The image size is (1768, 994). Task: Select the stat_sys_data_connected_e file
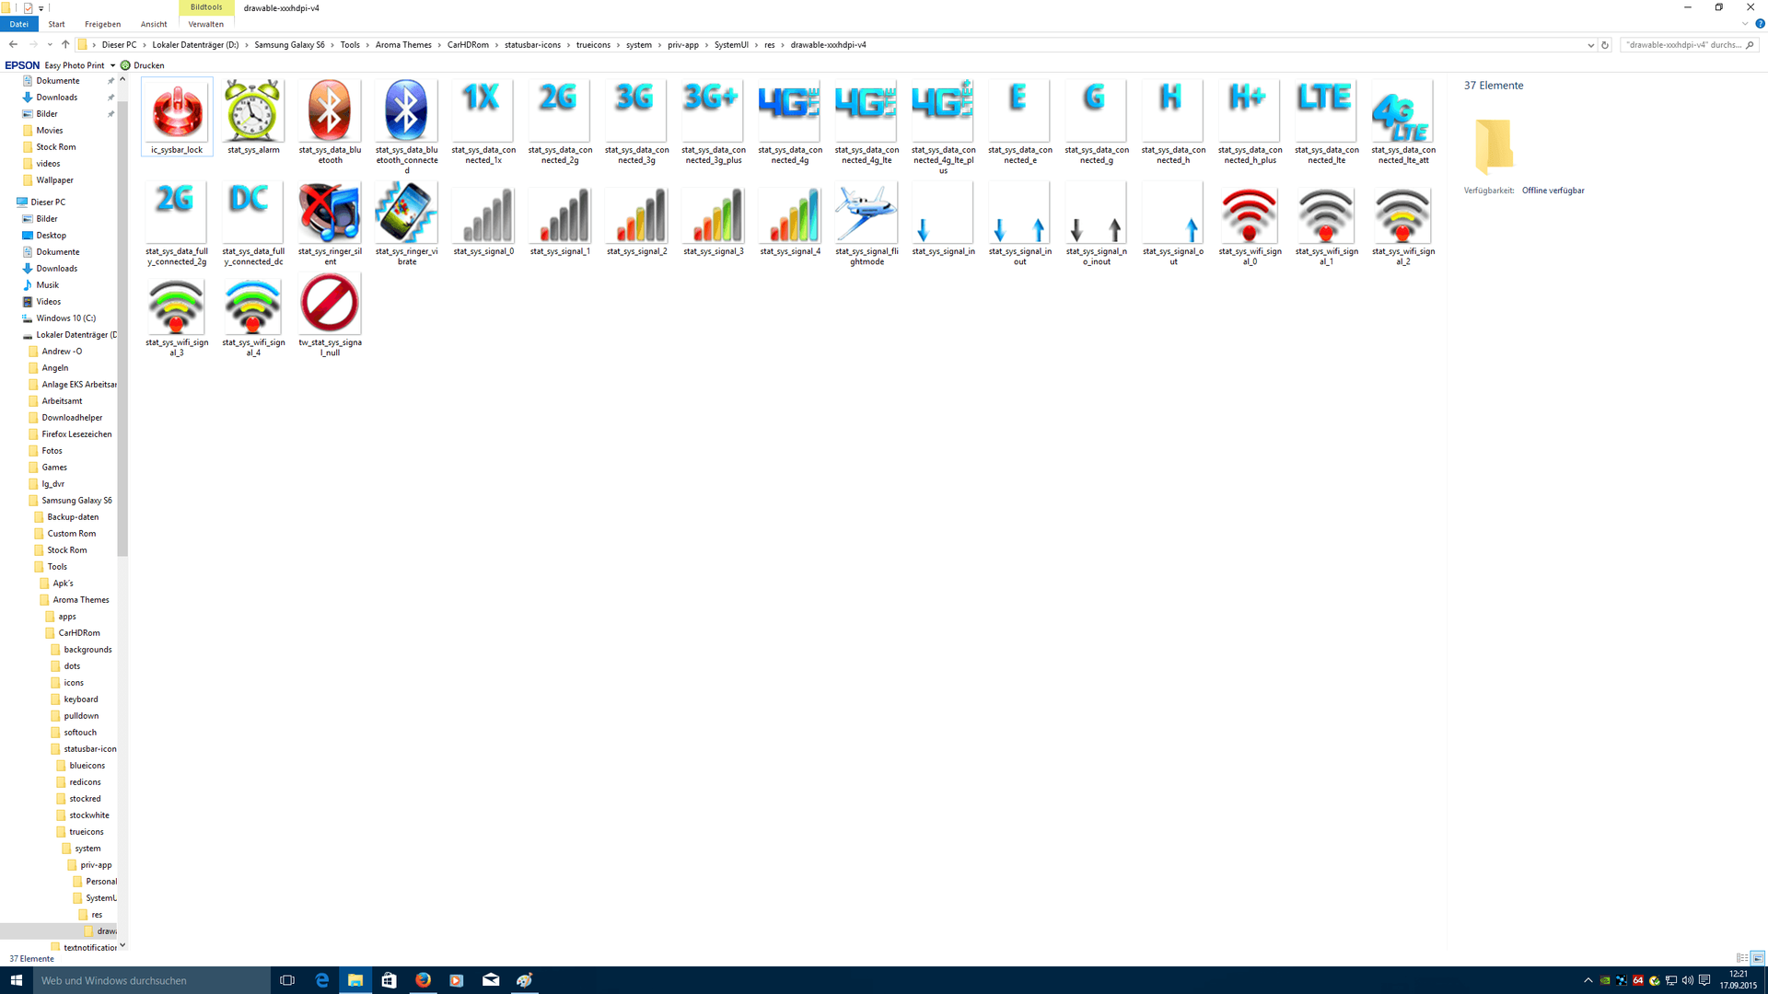click(1020, 121)
